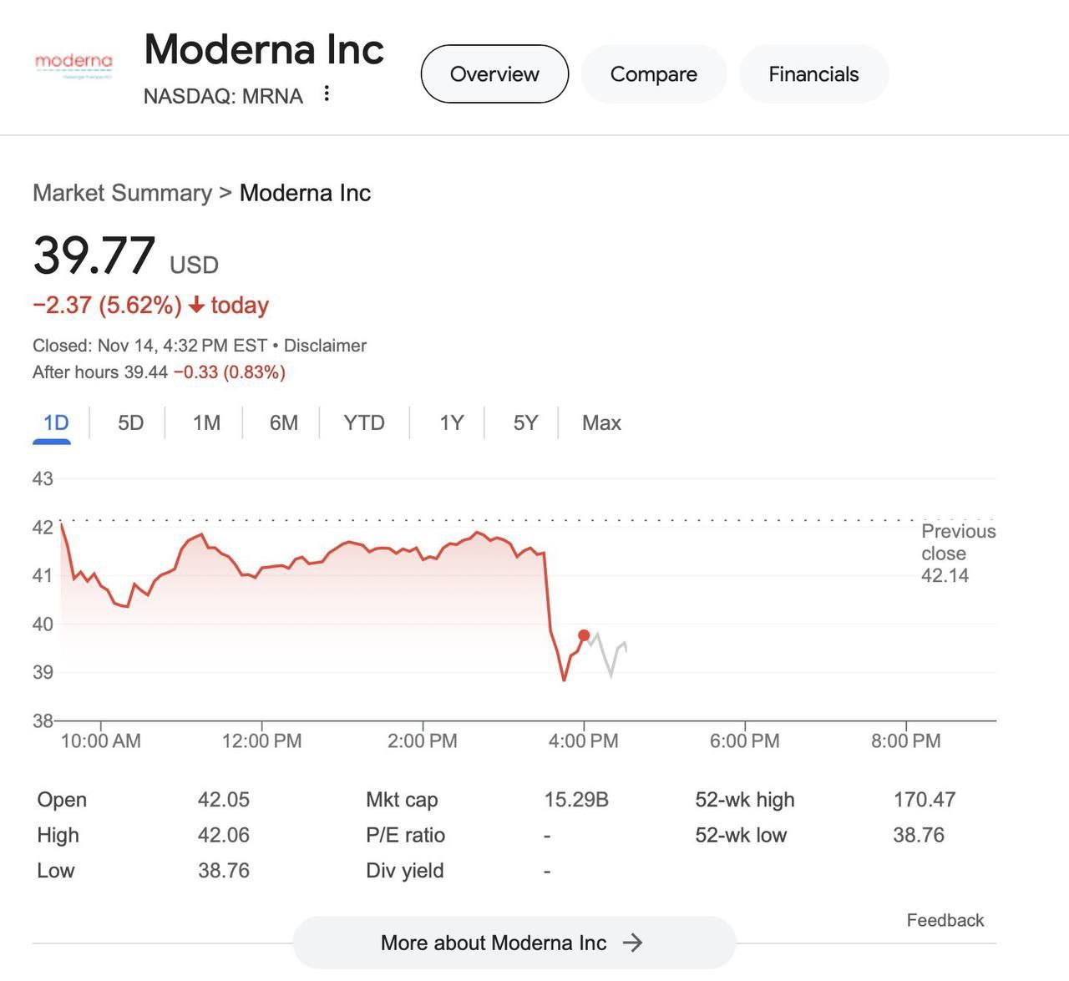This screenshot has width=1069, height=981.
Task: Click the red marker dot on chart
Action: (584, 635)
